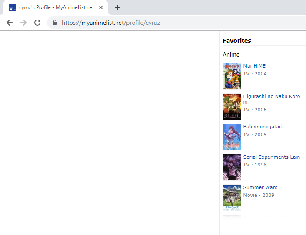The width and height of the screenshot is (306, 235).
Task: Open the Bakemonogatari title link
Action: tap(263, 127)
